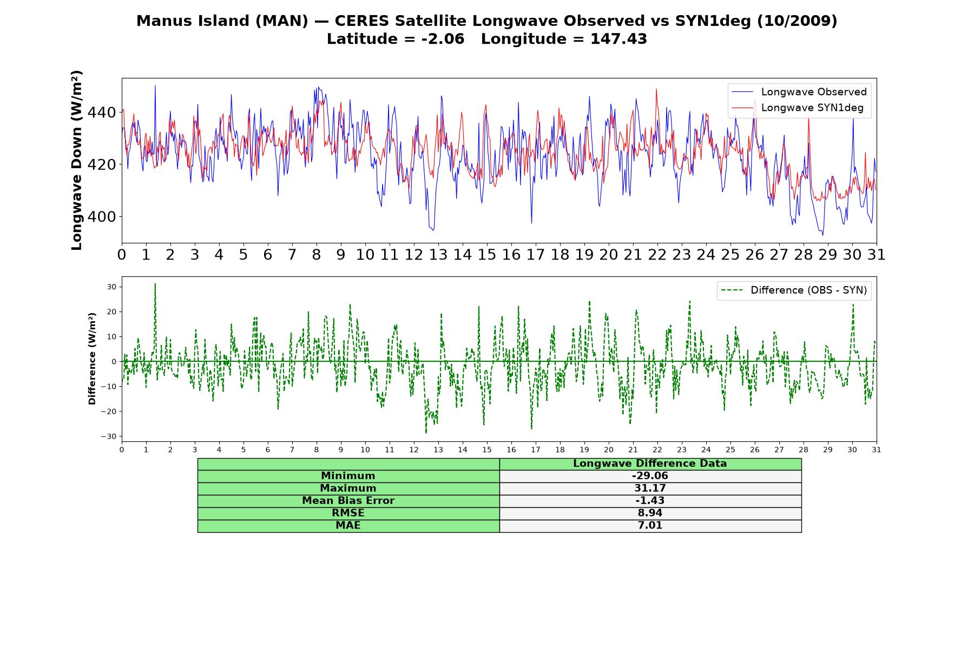
Task: Select the green dashed line legend sample
Action: coord(732,290)
